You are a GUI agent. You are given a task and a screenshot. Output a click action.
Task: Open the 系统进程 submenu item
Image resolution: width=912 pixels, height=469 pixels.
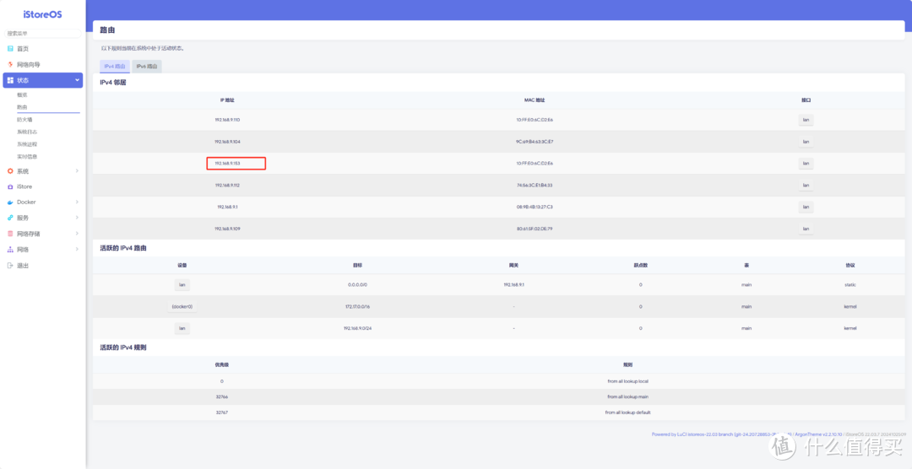point(27,144)
